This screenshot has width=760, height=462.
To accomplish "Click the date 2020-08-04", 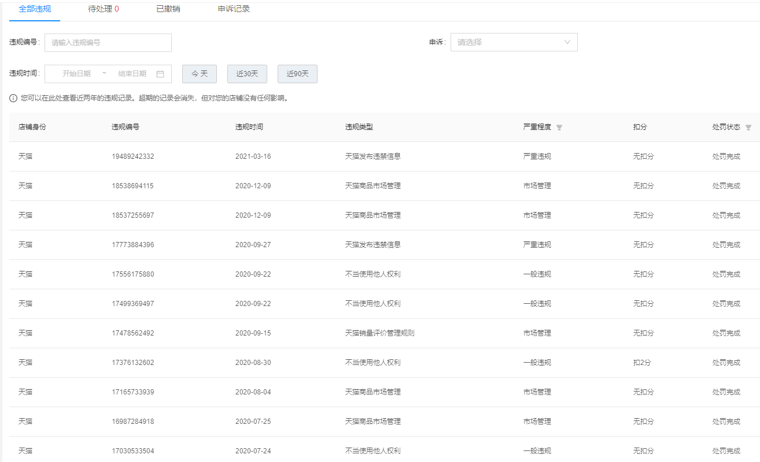I will point(253,392).
